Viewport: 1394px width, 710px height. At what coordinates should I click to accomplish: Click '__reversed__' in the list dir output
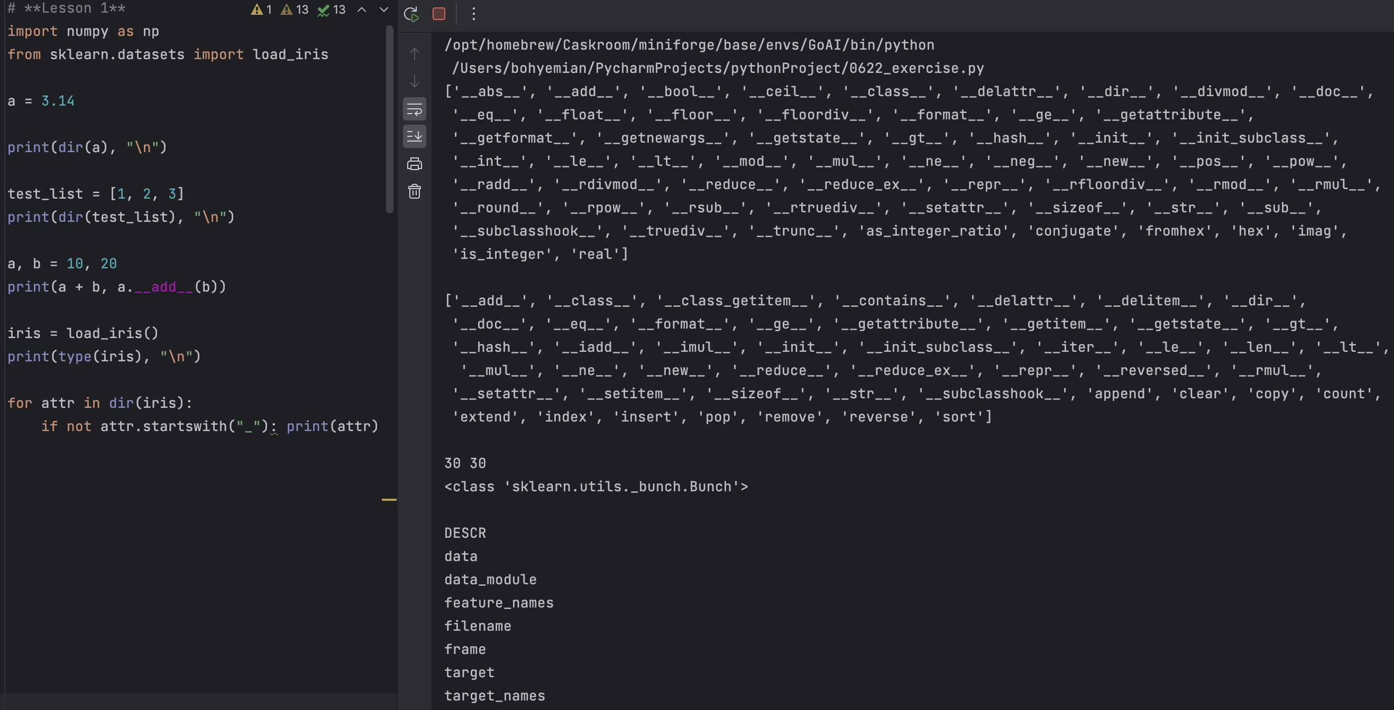click(1154, 371)
